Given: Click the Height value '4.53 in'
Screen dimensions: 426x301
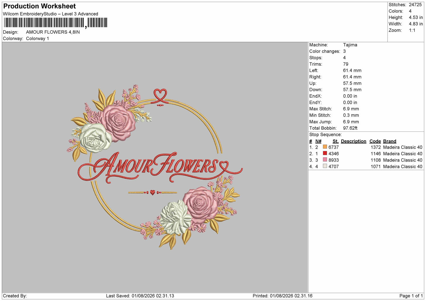Looking at the screenshot, I should (x=416, y=17).
